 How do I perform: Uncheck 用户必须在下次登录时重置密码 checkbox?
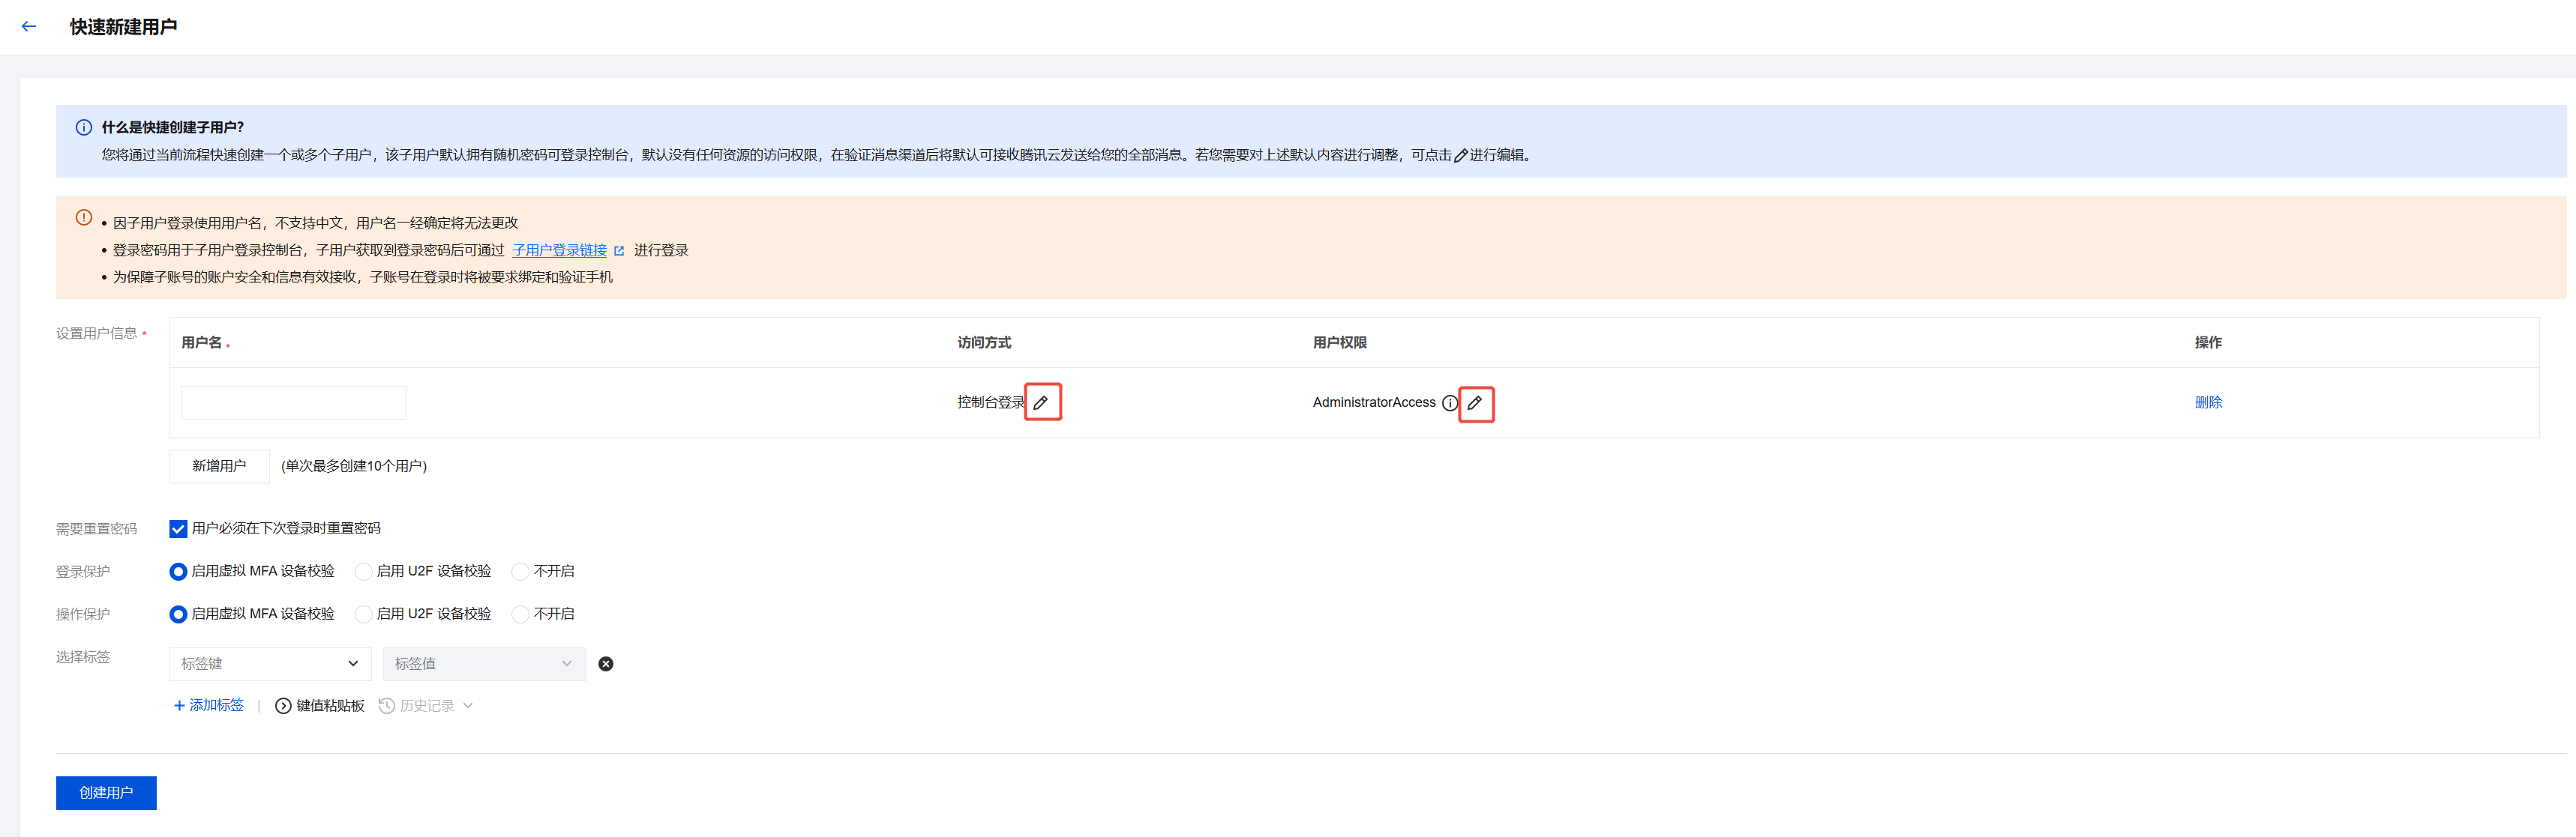coord(178,529)
